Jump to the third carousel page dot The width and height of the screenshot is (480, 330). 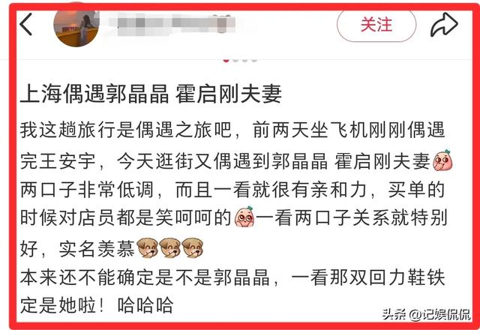pos(245,60)
